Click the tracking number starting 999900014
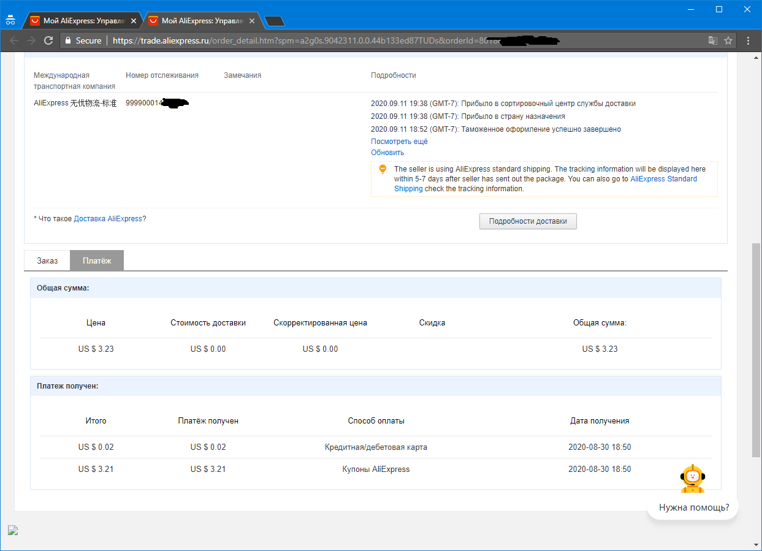762x551 pixels. pos(156,103)
